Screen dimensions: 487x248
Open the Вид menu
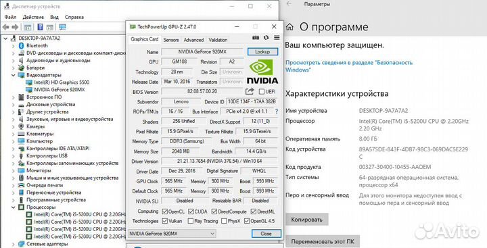(x=54, y=17)
